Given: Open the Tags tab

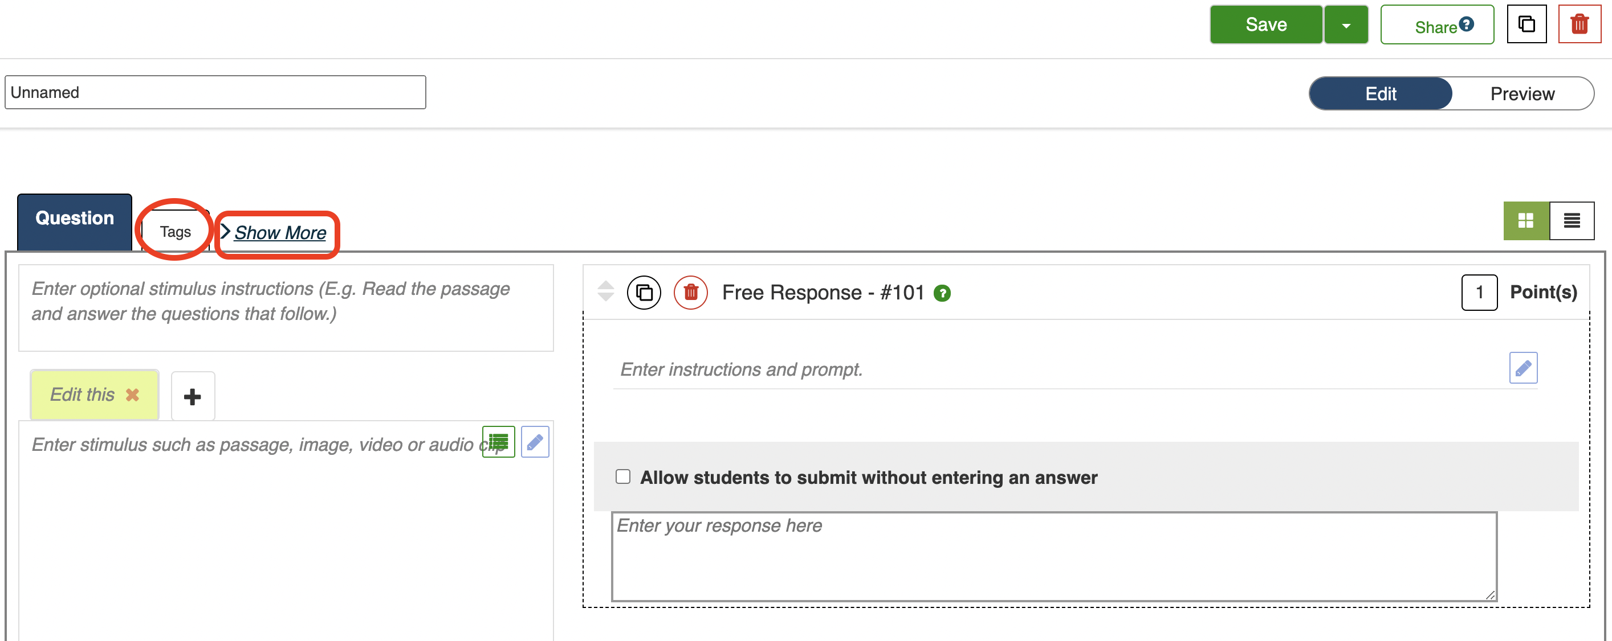Looking at the screenshot, I should pos(175,232).
